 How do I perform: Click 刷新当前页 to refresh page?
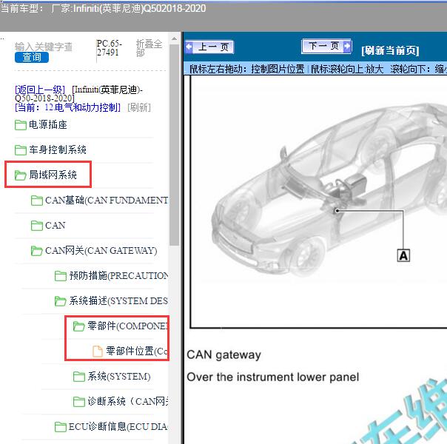390,51
